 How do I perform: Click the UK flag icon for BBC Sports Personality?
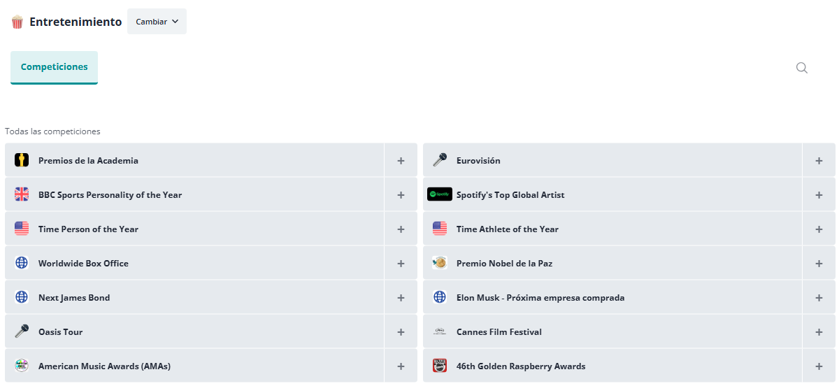point(22,194)
